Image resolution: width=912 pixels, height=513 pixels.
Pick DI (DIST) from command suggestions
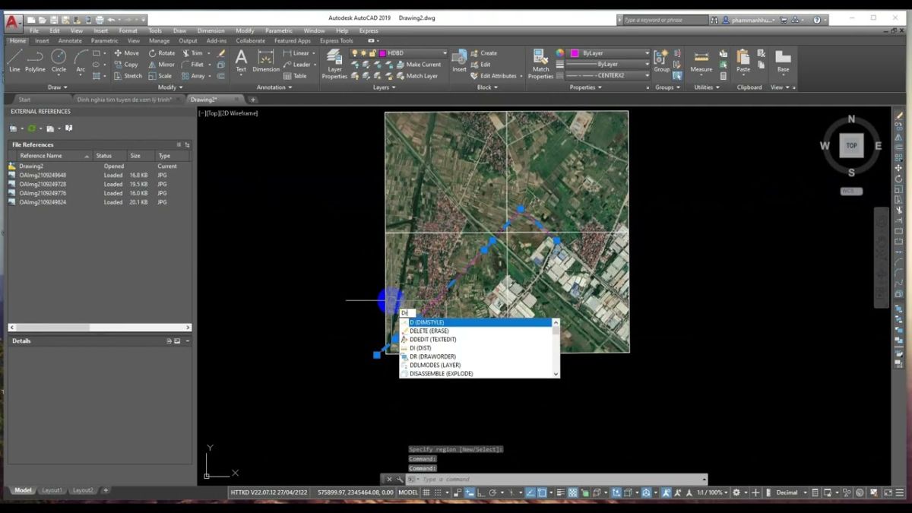coord(420,348)
